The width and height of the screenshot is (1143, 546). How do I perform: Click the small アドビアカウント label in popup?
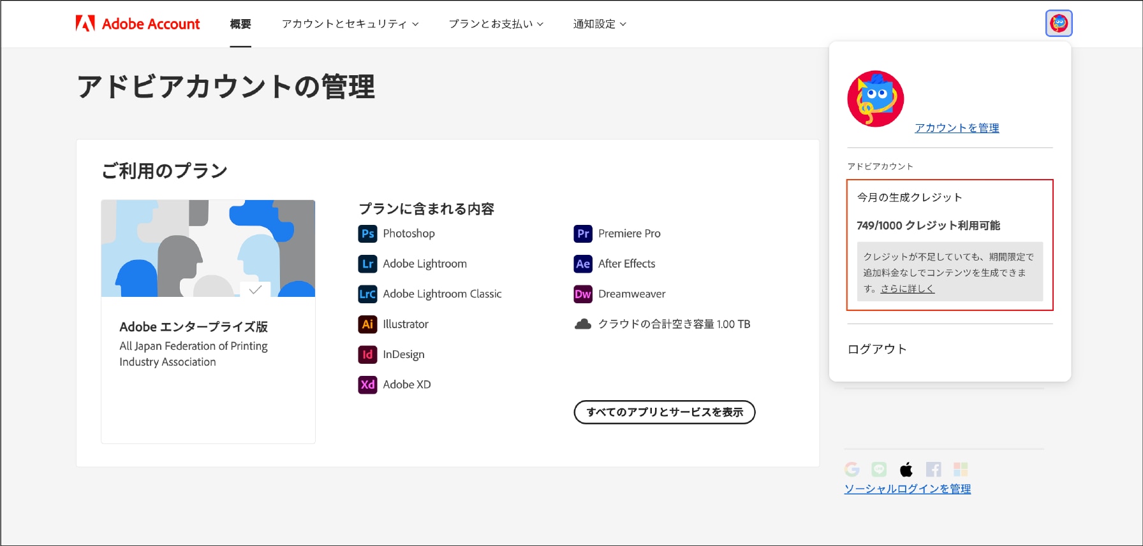pos(880,166)
